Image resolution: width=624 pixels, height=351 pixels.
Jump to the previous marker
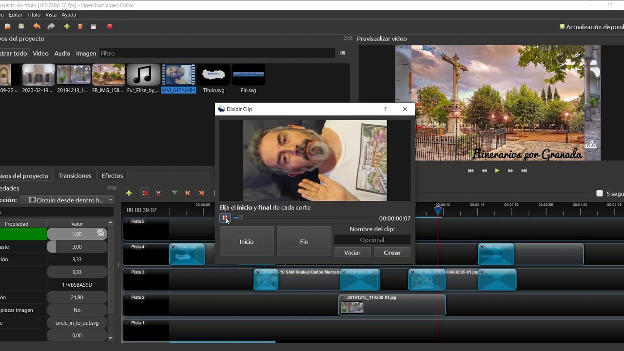click(188, 193)
